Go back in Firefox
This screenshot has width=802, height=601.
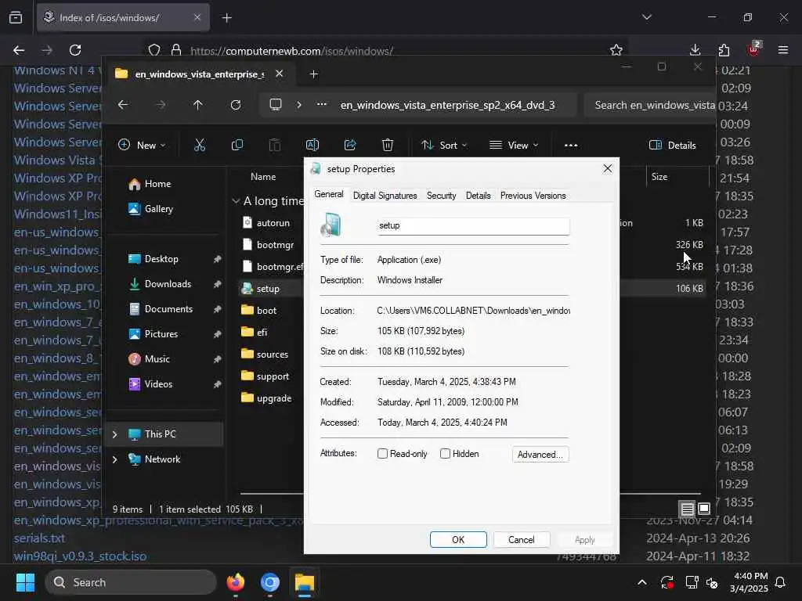(19, 50)
